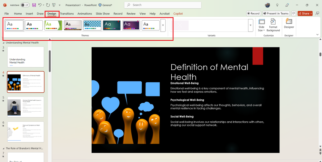Click the animation star under slide number 3
Image resolution: width=322 pixels, height=162 pixels.
coord(3,51)
